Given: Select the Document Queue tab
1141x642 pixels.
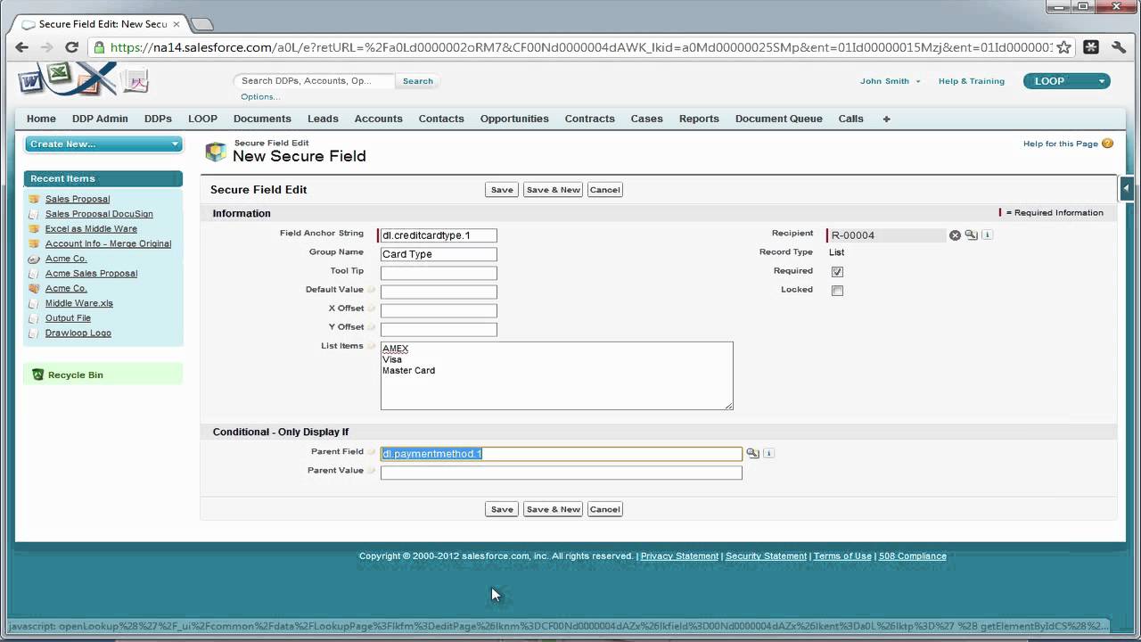Looking at the screenshot, I should (779, 119).
